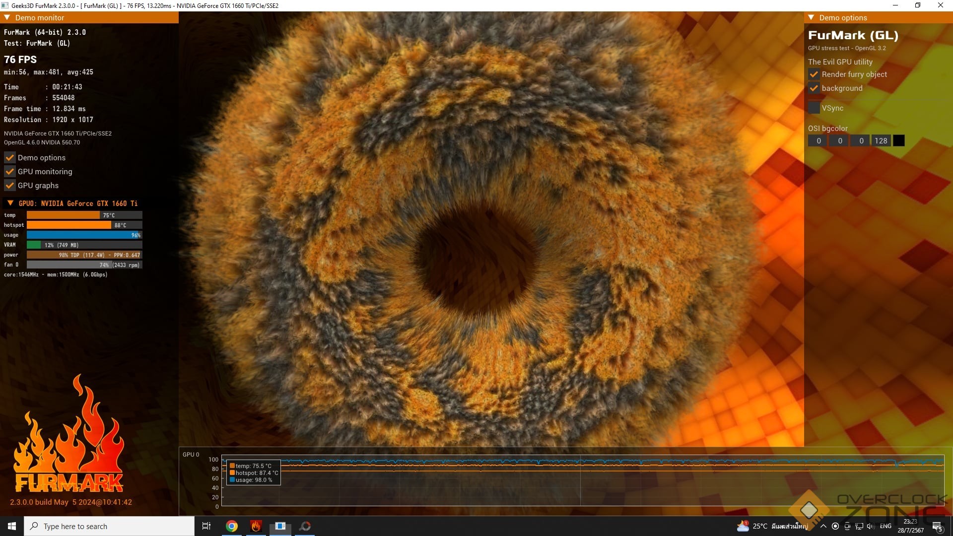Click the black OSI bgcolor swatch
The image size is (953, 536).
[898, 141]
